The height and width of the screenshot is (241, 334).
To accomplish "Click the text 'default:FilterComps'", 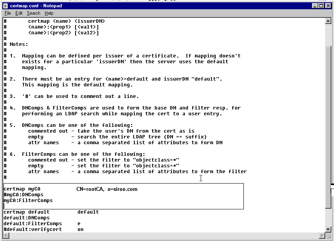I will [33, 224].
